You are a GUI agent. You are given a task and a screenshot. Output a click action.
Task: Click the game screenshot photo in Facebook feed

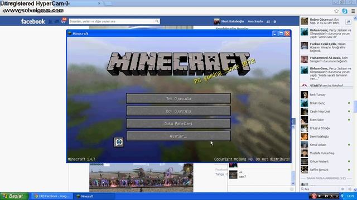point(141,178)
